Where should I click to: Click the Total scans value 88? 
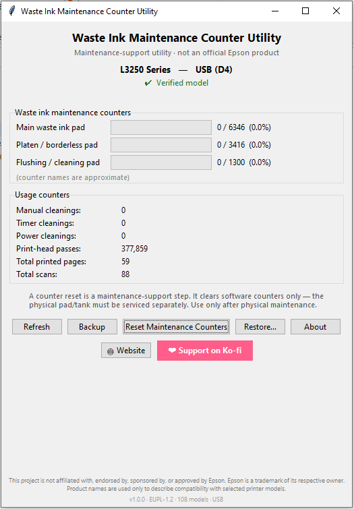[x=125, y=274]
